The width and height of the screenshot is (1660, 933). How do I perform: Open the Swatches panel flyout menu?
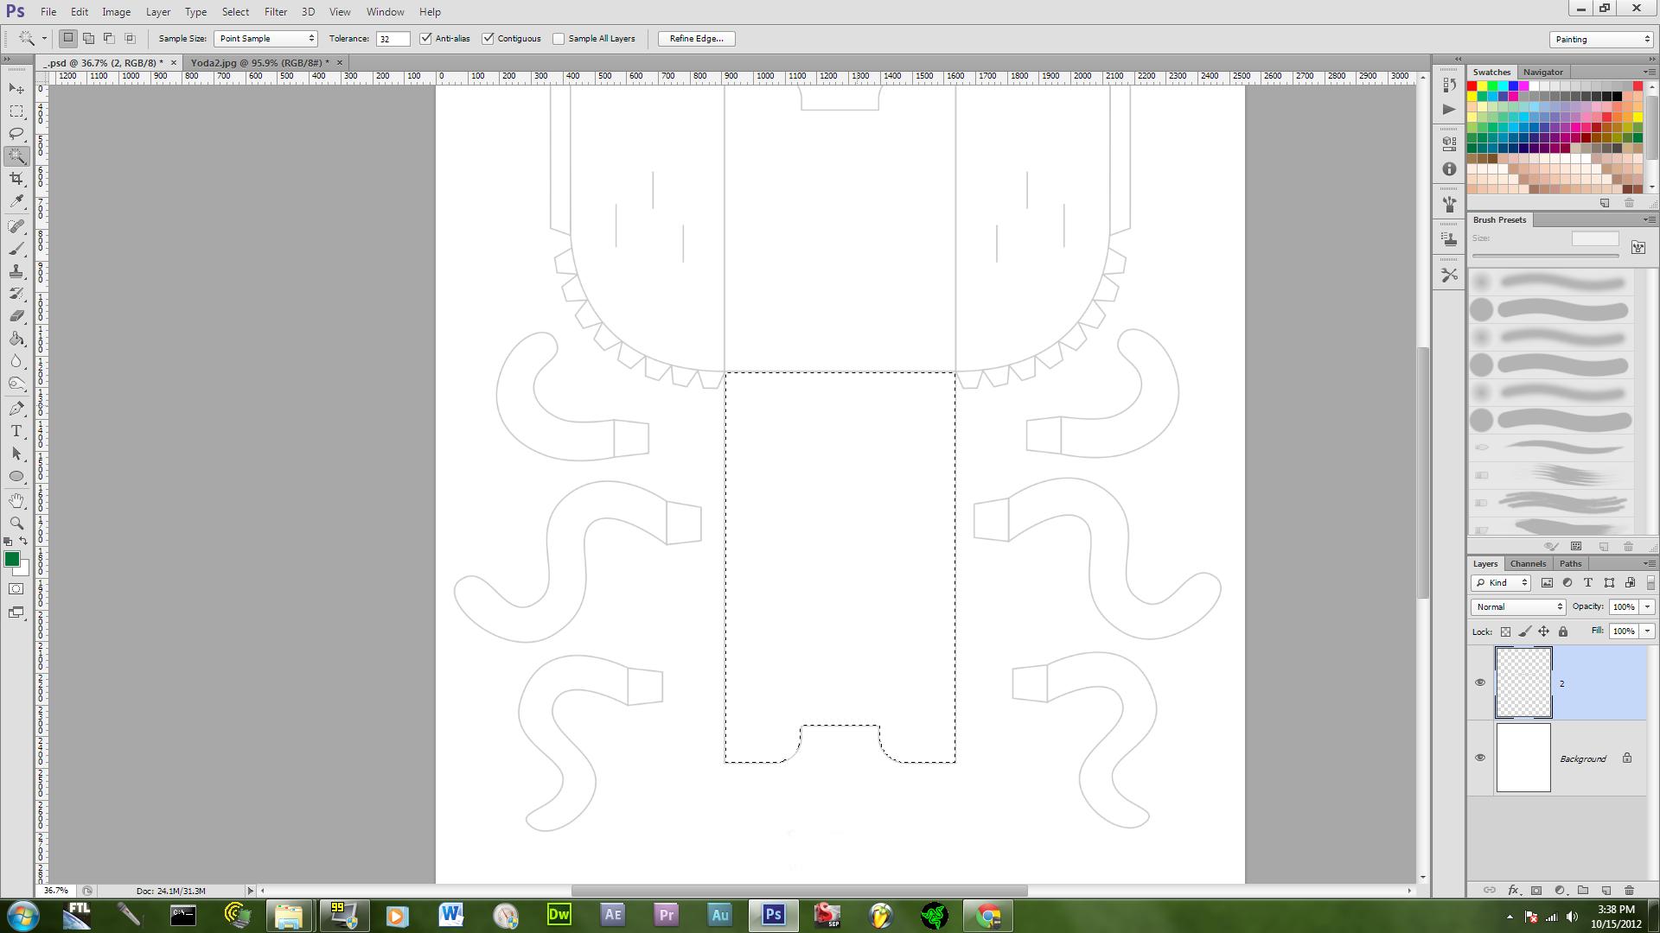(x=1648, y=72)
